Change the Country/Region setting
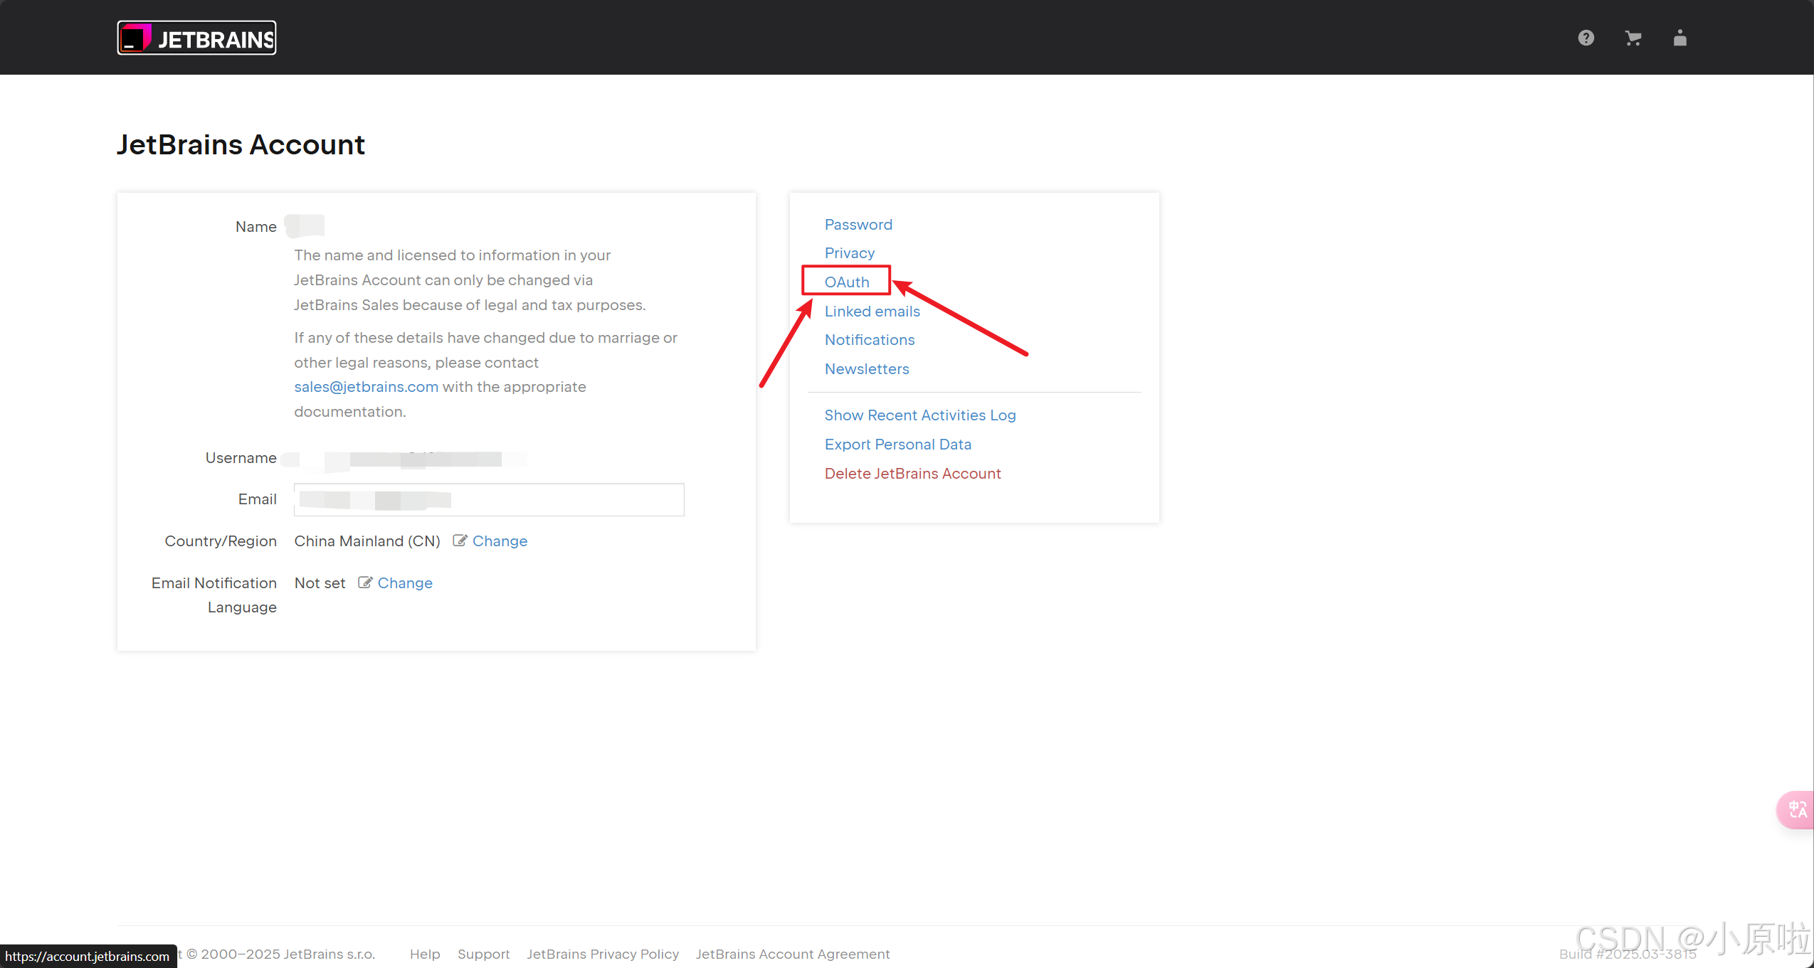This screenshot has height=968, width=1814. [500, 541]
